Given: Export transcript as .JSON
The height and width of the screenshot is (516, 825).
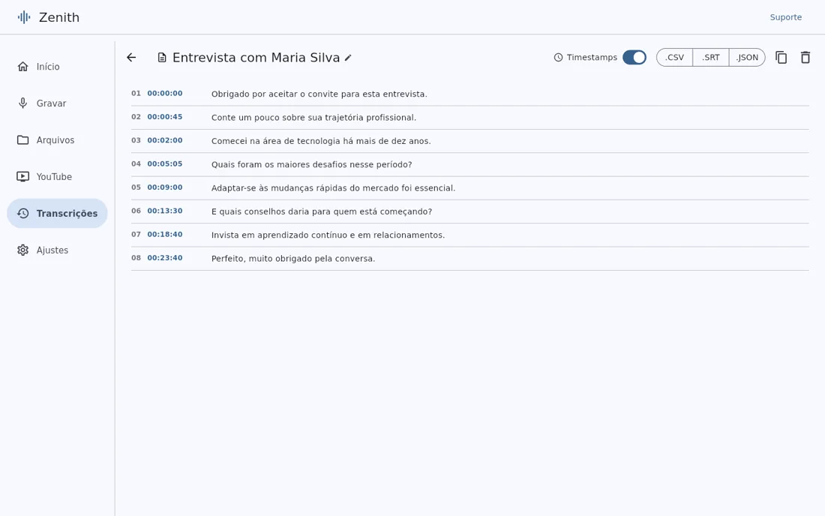Looking at the screenshot, I should pos(747,57).
